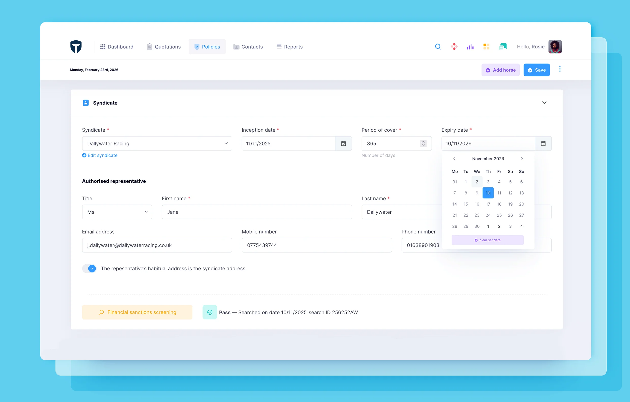This screenshot has width=630, height=402.
Task: Open the Inception date calendar picker
Action: [x=344, y=143]
